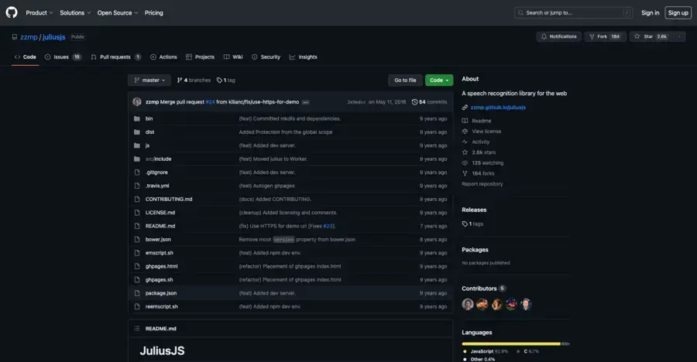Image resolution: width=697 pixels, height=362 pixels.
Task: Expand the Open Source menu
Action: tap(118, 13)
